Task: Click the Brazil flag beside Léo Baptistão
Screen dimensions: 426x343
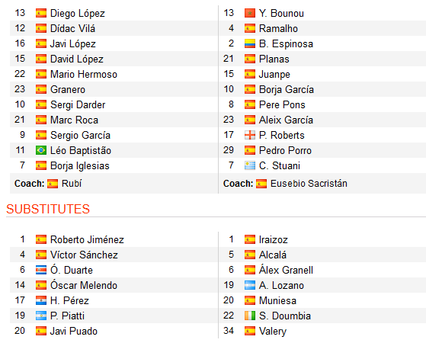Action: [41, 150]
